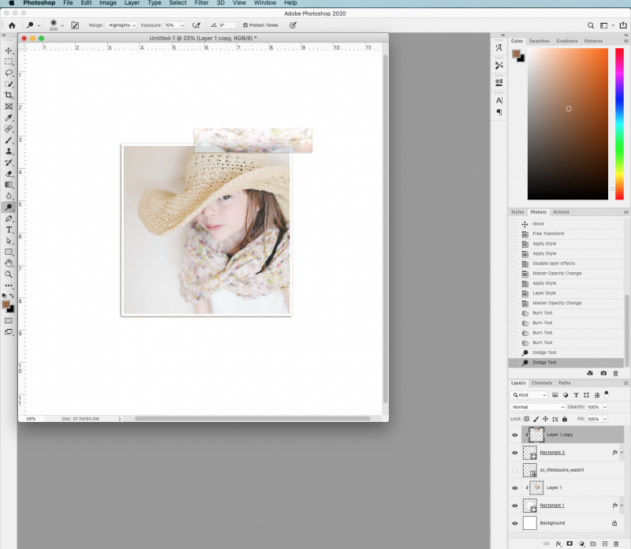This screenshot has height=549, width=631.
Task: Add layer style fx at Layers bottom
Action: 558,543
